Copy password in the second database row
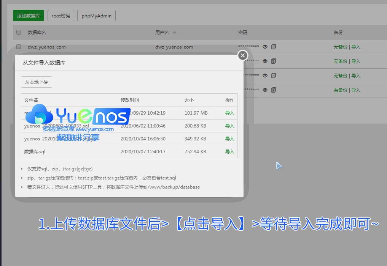 (x=274, y=61)
